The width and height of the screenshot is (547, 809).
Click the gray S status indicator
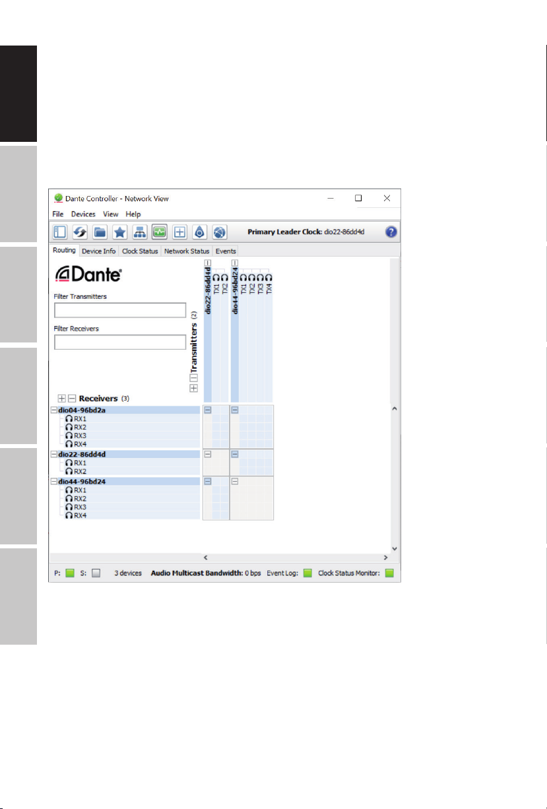pos(96,573)
